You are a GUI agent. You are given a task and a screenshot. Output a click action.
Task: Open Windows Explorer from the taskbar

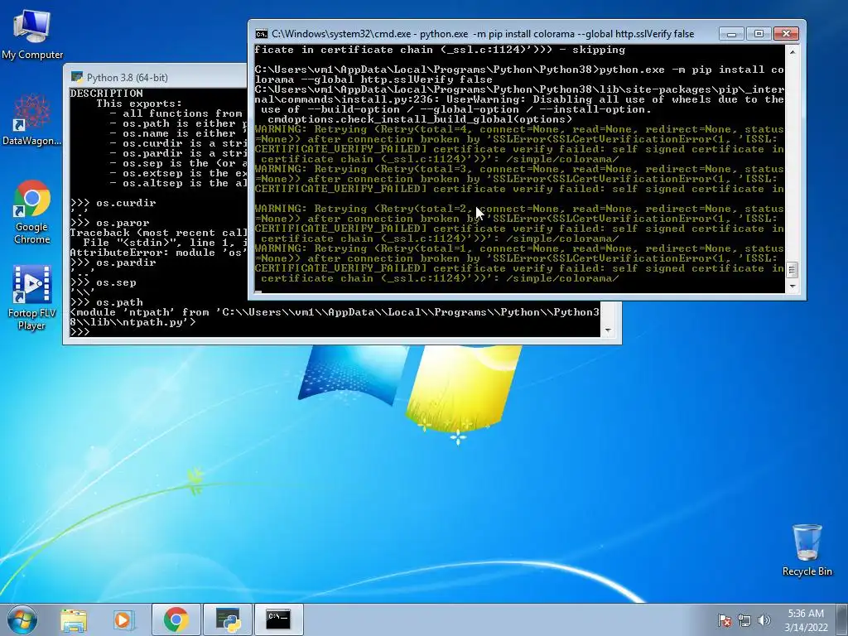[74, 619]
